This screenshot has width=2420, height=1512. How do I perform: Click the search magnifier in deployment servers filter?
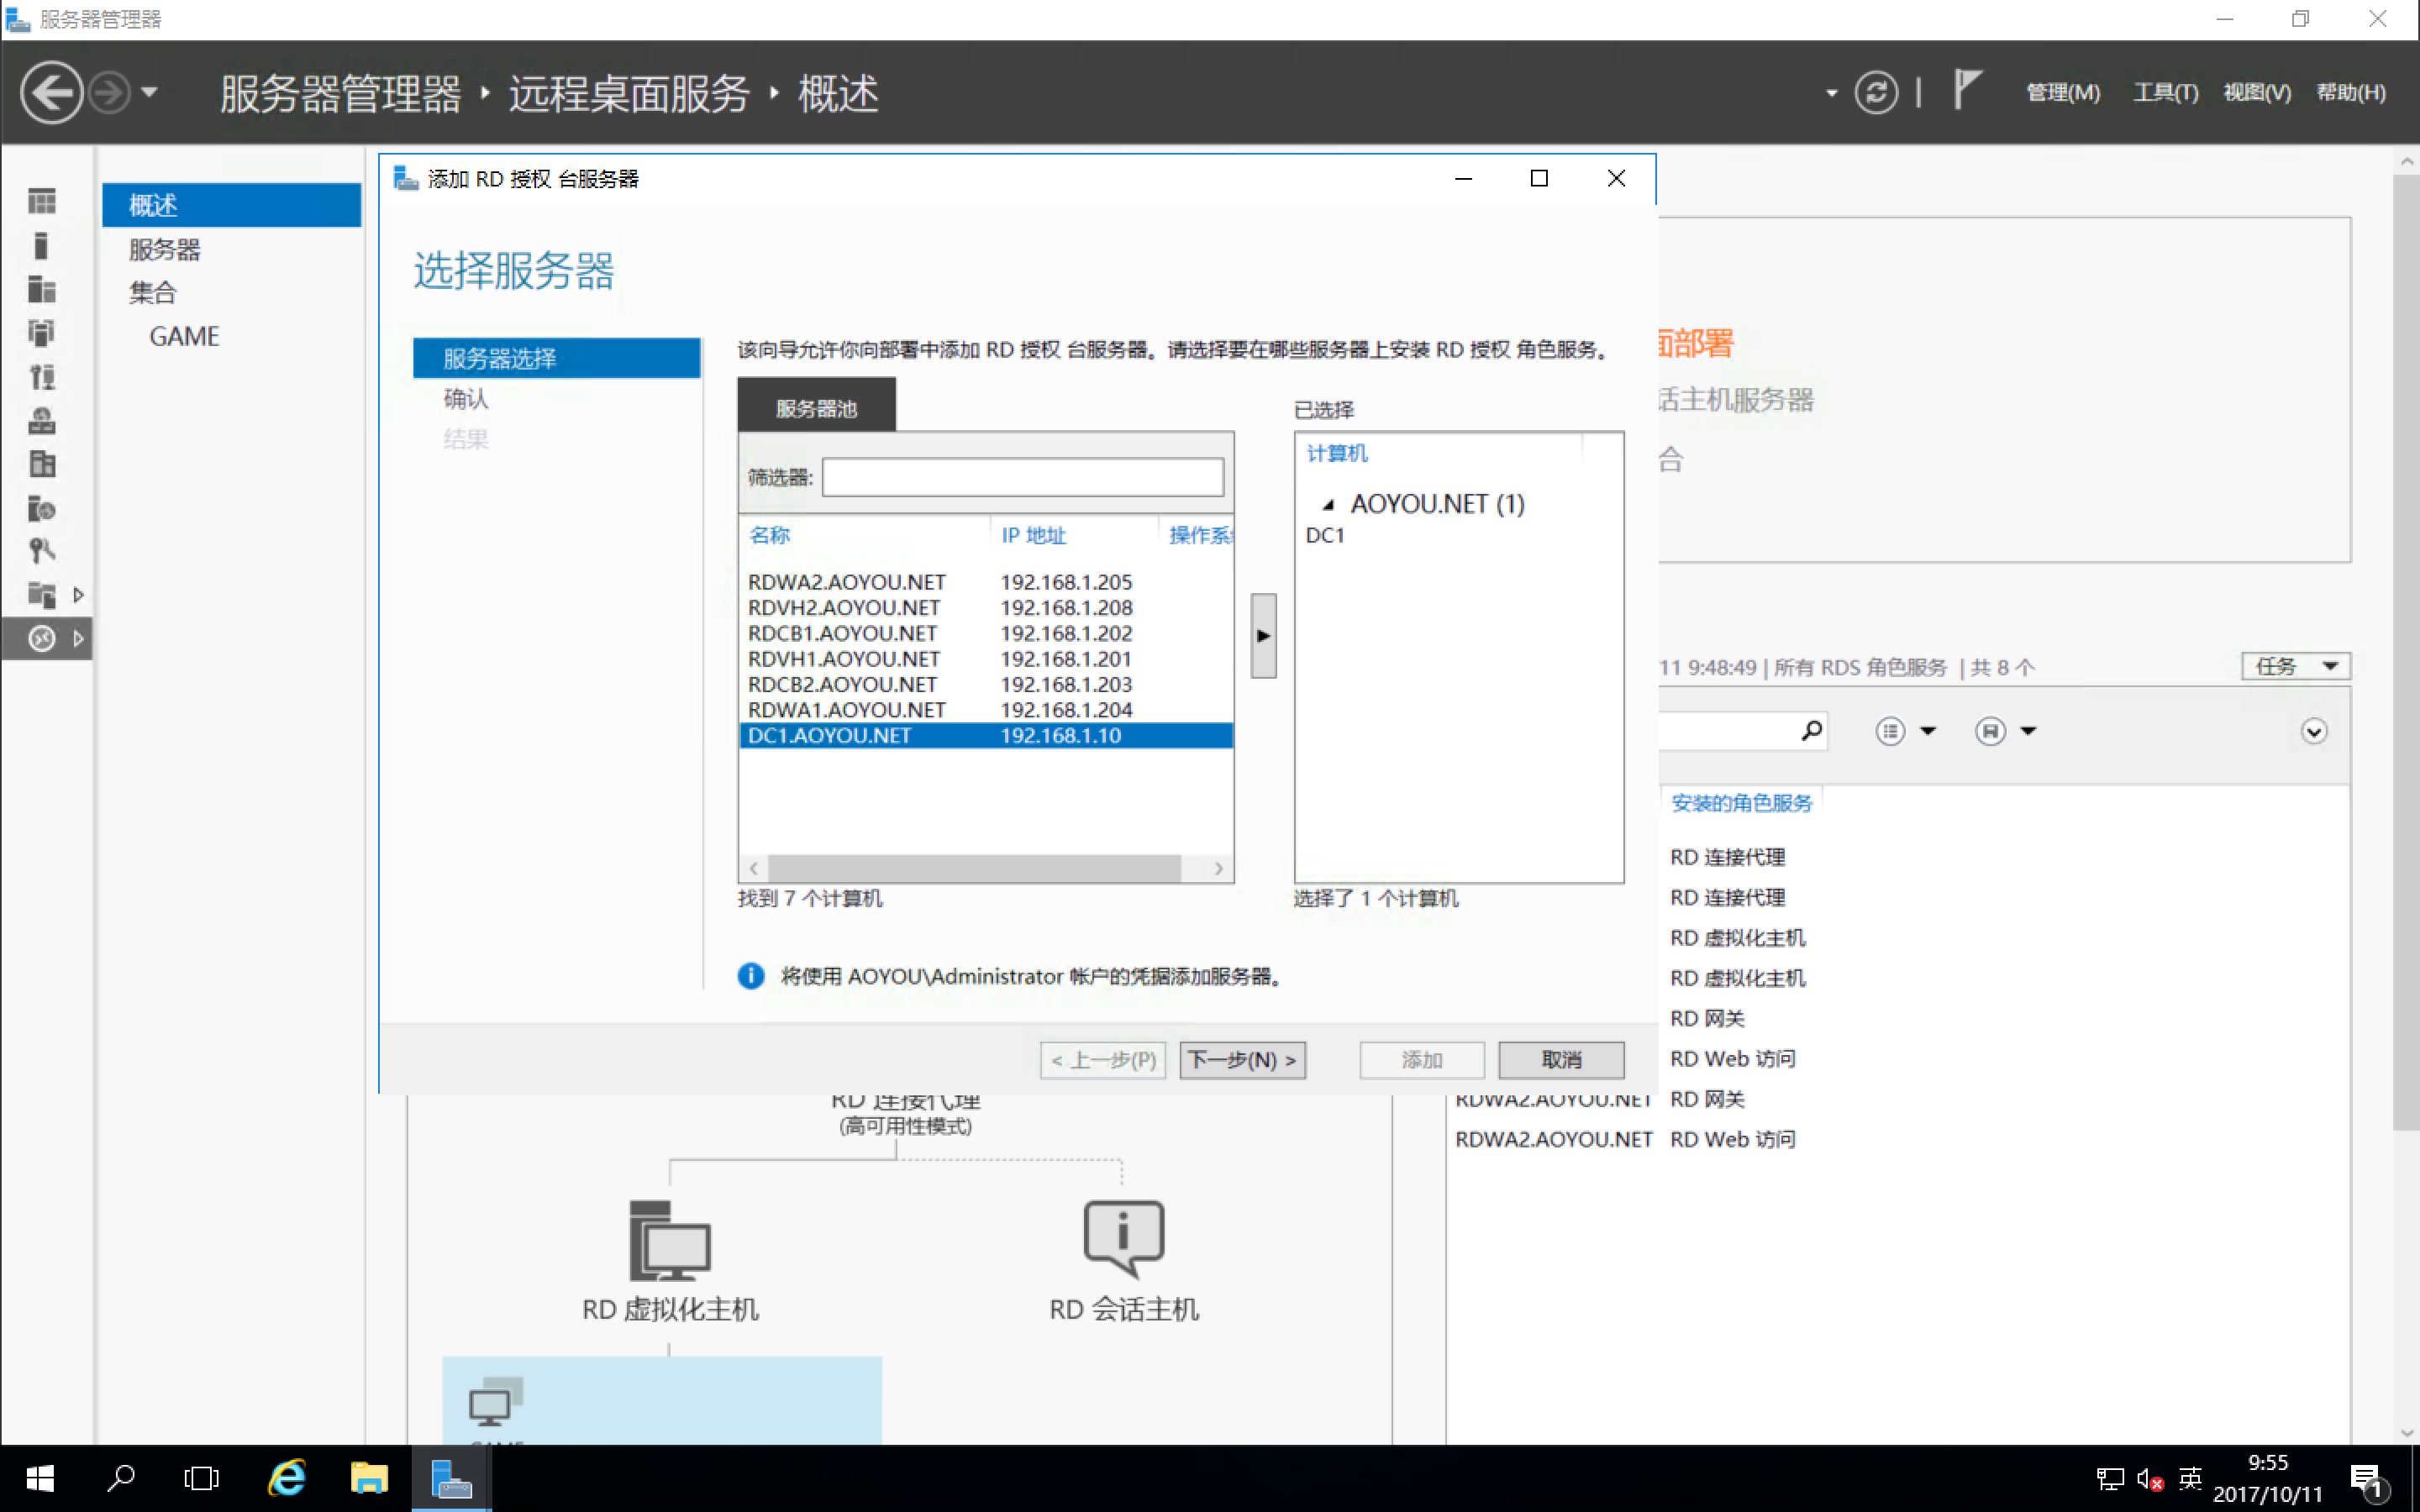[1811, 731]
